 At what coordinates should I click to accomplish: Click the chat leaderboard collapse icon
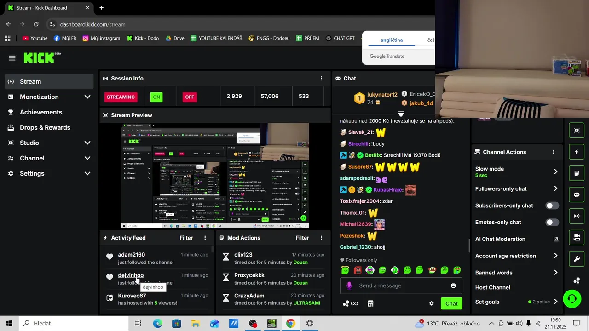[401, 114]
